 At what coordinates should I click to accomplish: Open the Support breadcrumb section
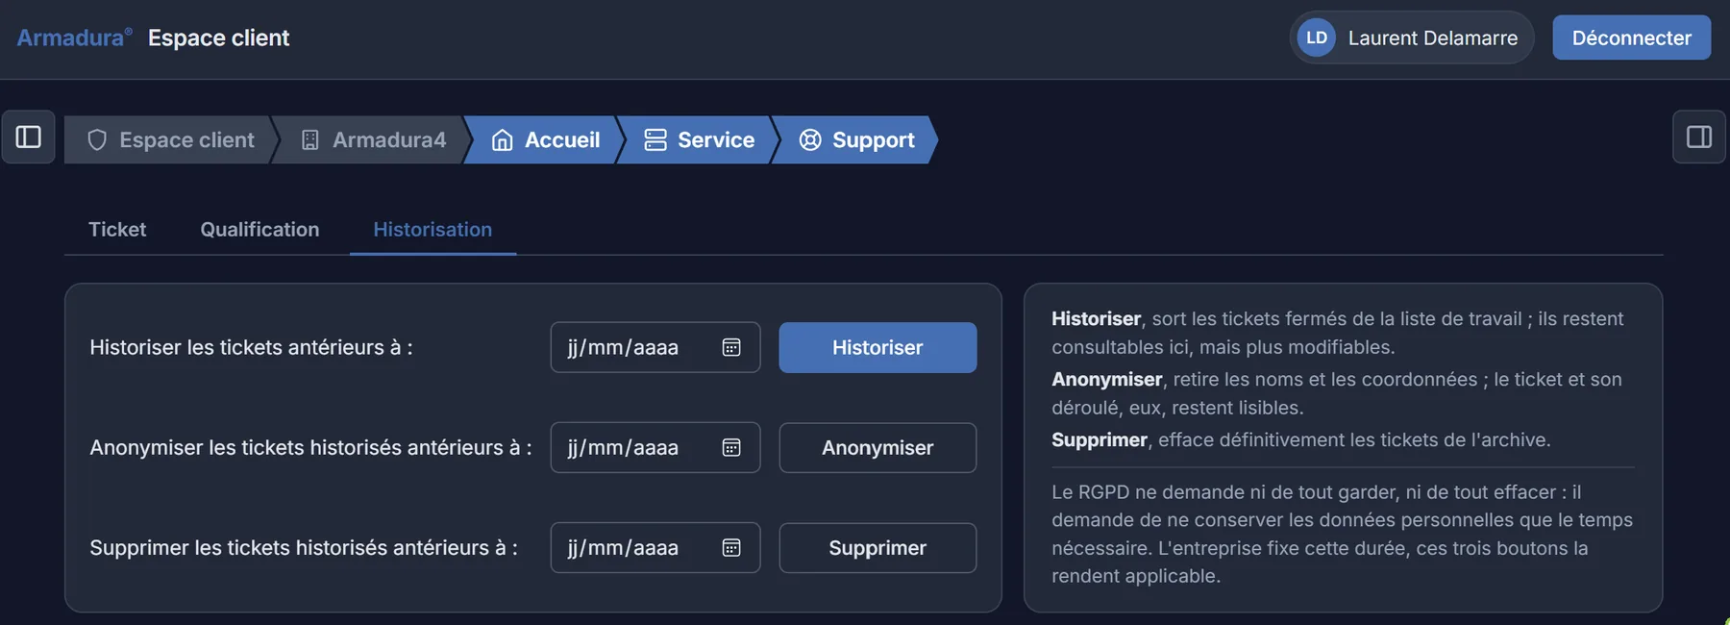coord(856,140)
